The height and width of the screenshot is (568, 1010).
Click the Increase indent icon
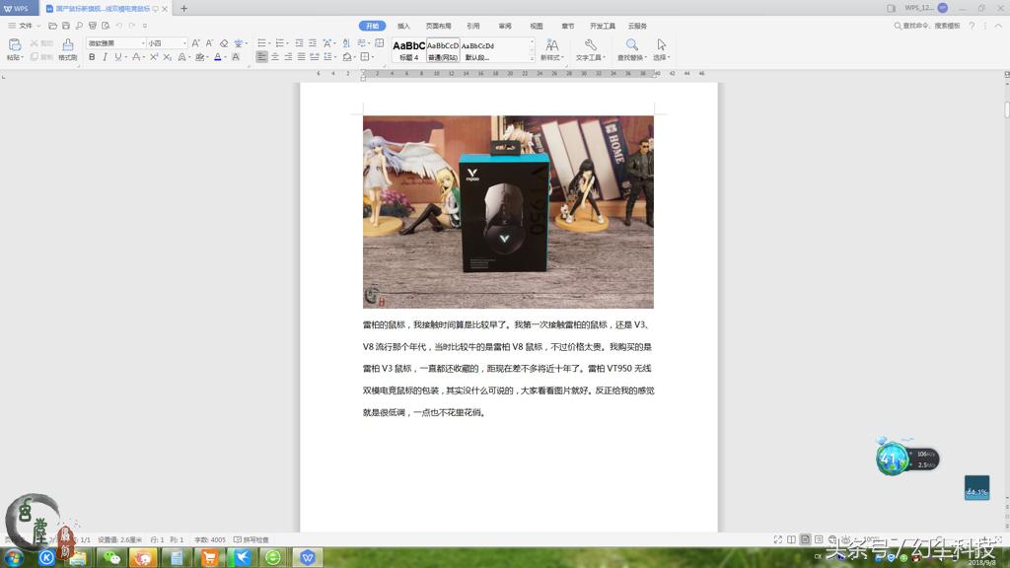(313, 43)
